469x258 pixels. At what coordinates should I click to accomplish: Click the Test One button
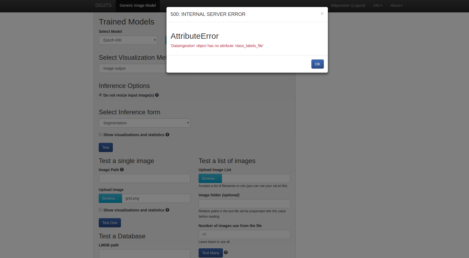pos(110,223)
